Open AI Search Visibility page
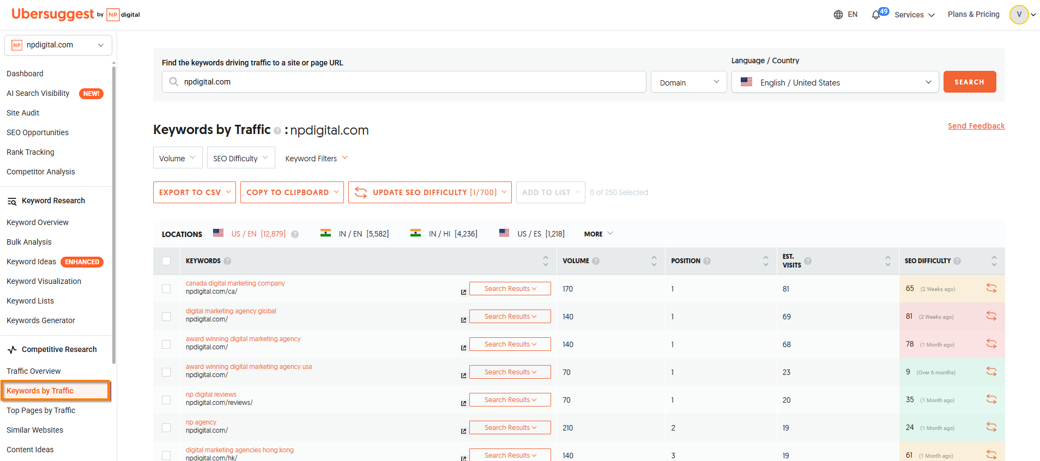Viewport: 1040px width, 461px height. (x=38, y=93)
